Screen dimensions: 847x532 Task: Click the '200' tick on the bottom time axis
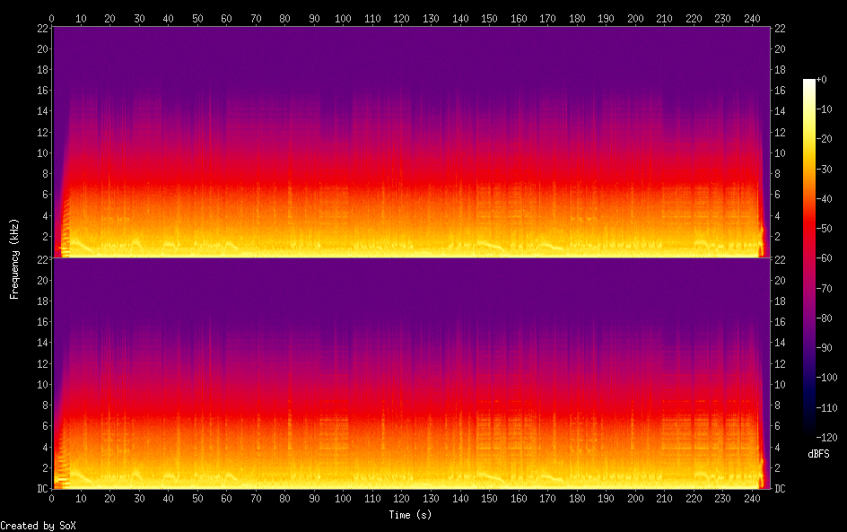coord(635,499)
